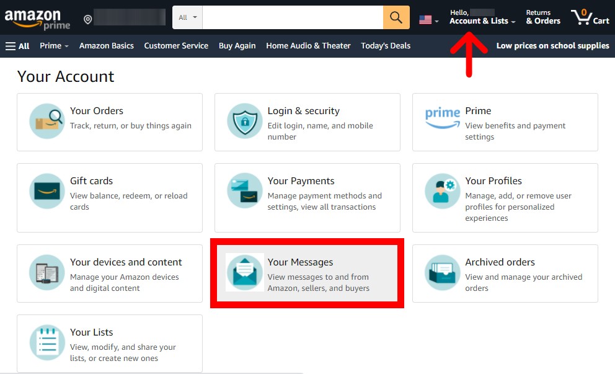Expand the Account & Lists dropdown
The width and height of the screenshot is (615, 374).
[x=482, y=21]
